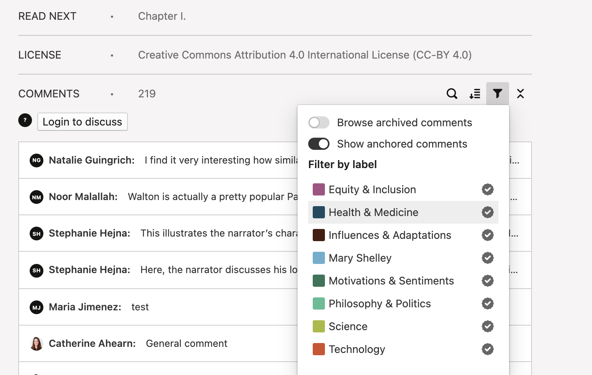Enable Browse archived comments switch
Image resolution: width=592 pixels, height=375 pixels.
pyautogui.click(x=319, y=122)
